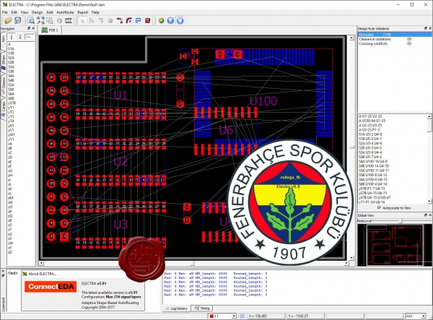Click the U100 component label on board
This screenshot has height=320, width=433.
pos(263,101)
